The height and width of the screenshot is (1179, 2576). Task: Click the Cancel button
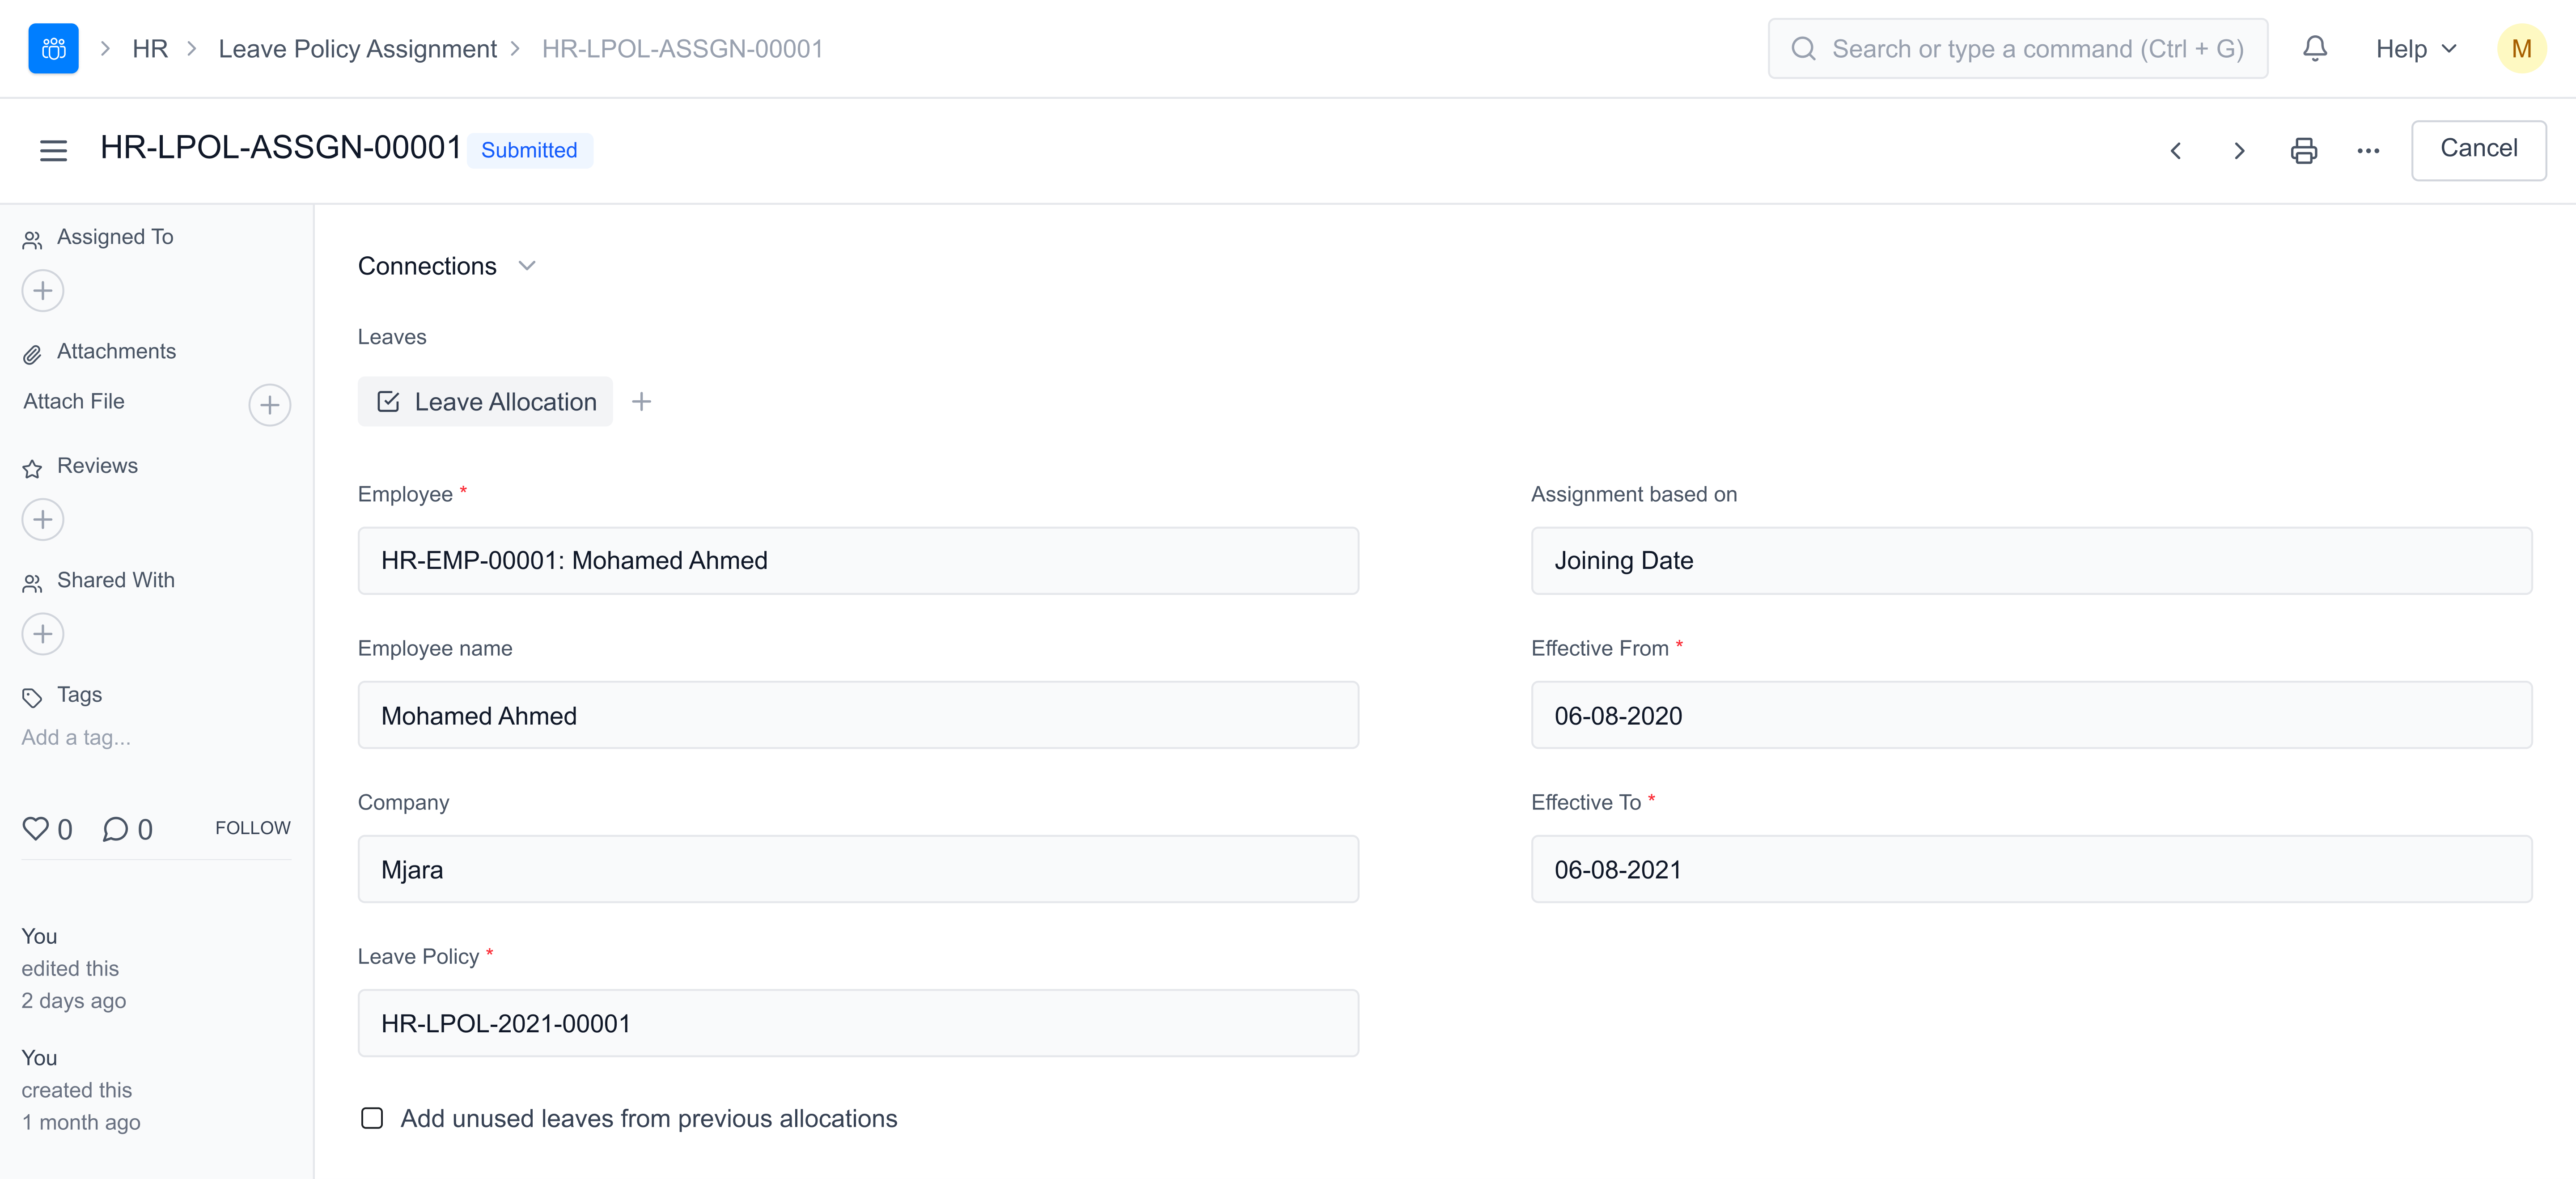[x=2478, y=149]
